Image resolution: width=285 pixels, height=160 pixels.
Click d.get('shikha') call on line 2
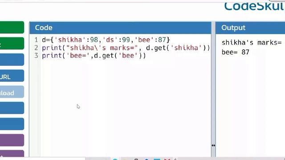[176, 48]
